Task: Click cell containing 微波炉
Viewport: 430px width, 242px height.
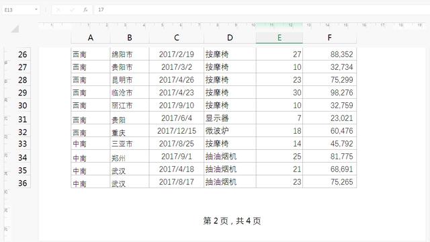Action: [x=230, y=130]
